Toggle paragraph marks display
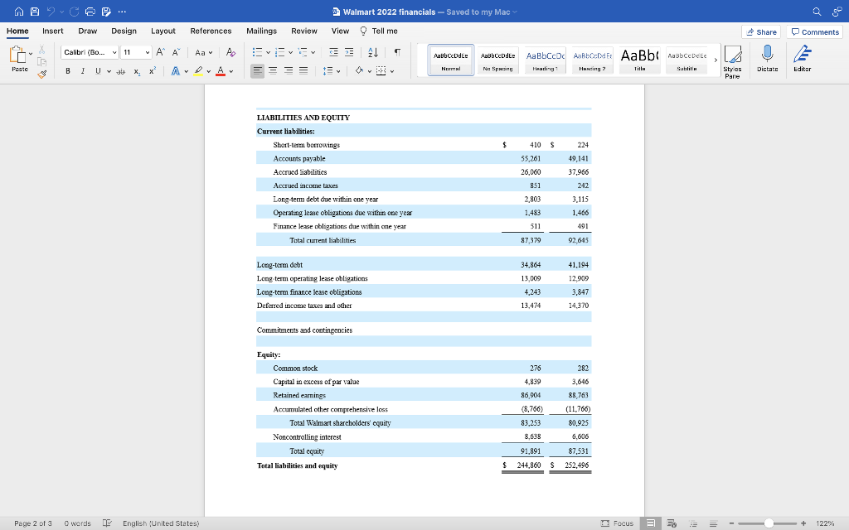 tap(397, 52)
